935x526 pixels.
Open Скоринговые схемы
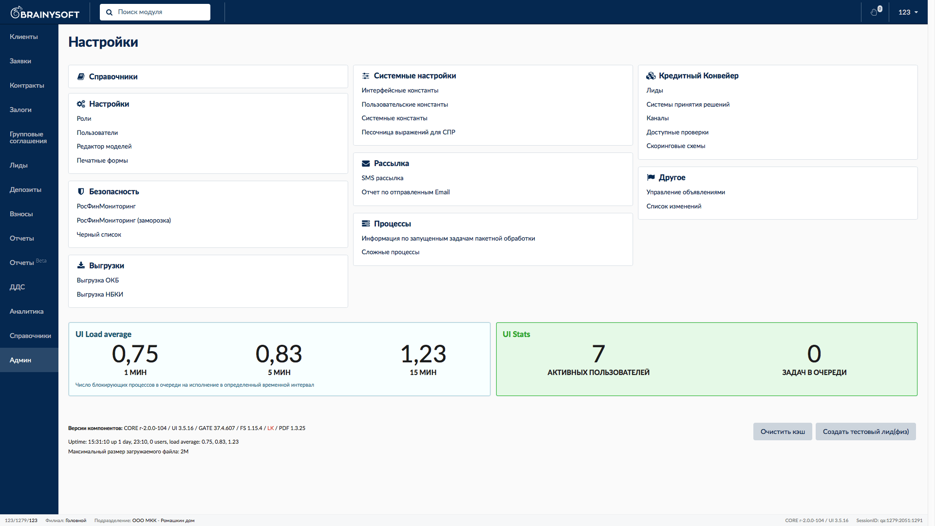click(x=675, y=146)
